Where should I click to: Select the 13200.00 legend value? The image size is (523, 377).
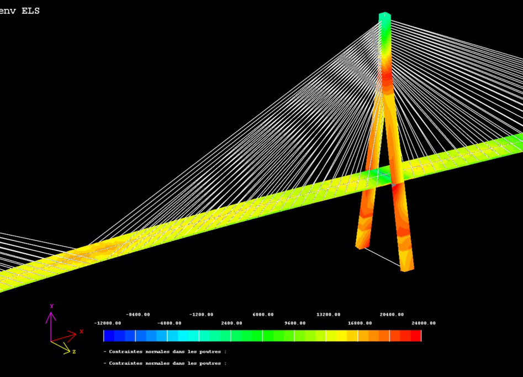point(328,315)
